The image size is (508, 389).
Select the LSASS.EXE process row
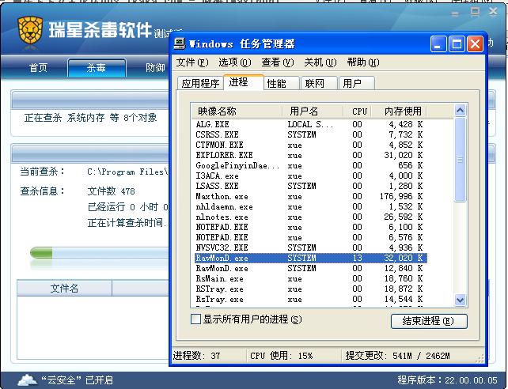point(310,186)
